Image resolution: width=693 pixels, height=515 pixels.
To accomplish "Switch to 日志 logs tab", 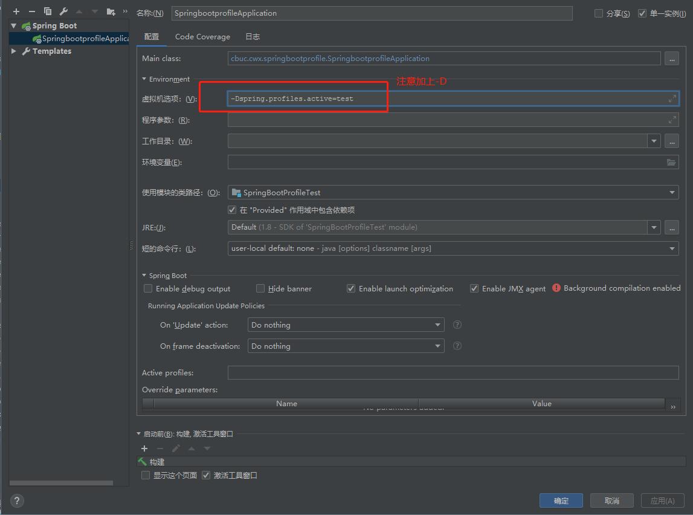I will (253, 37).
